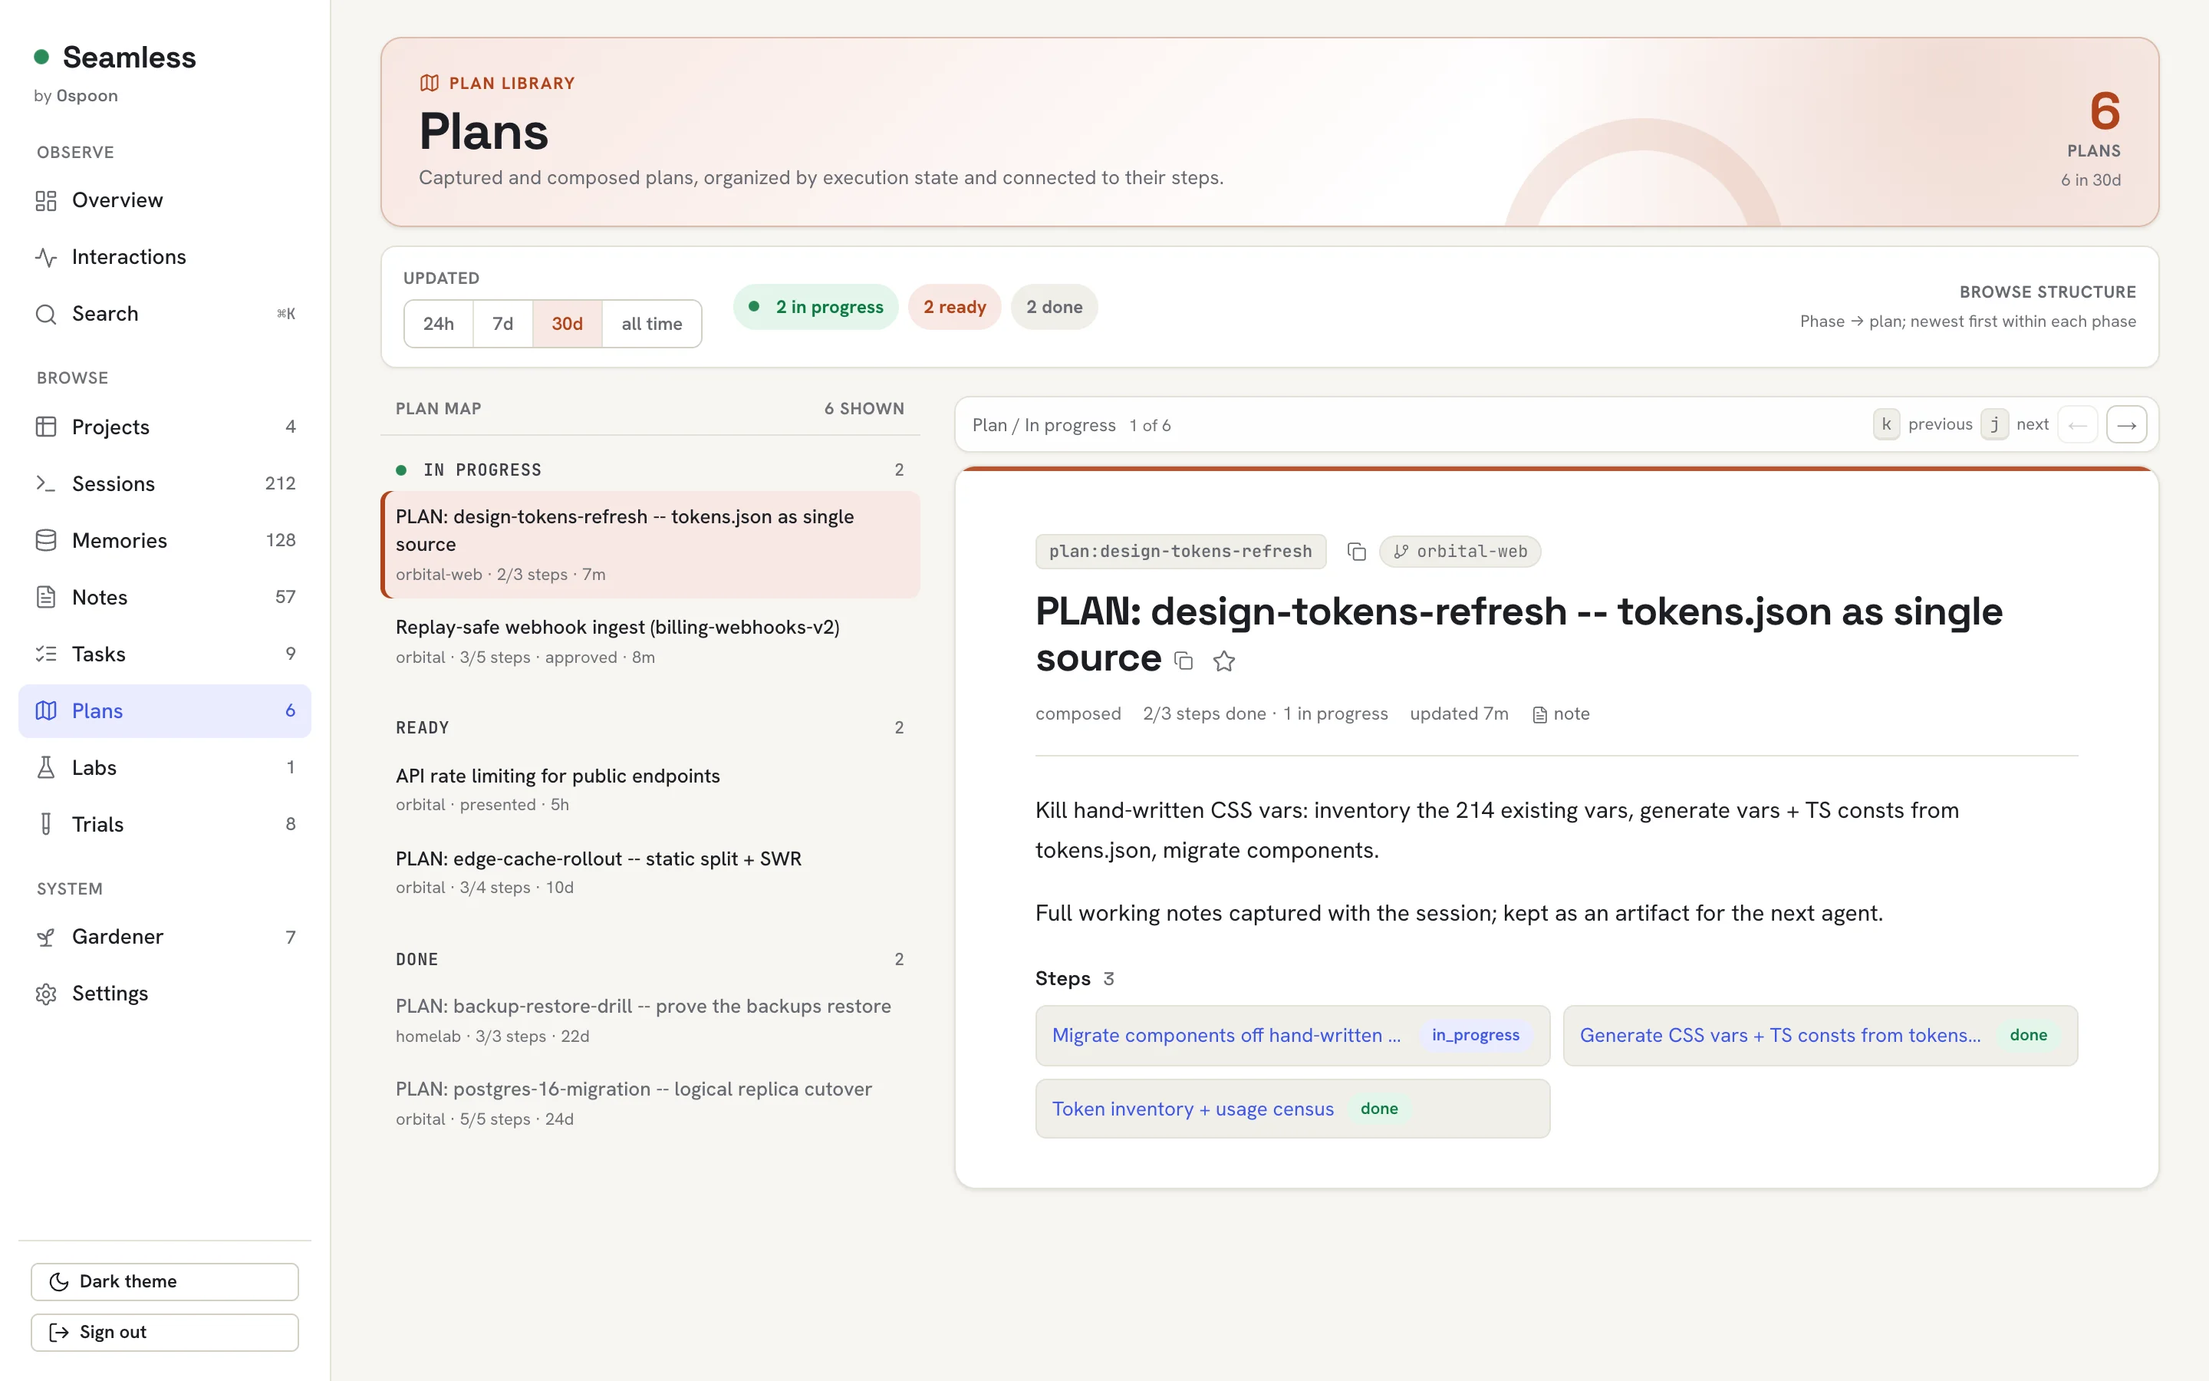Click the Tasks checklist icon

(46, 654)
